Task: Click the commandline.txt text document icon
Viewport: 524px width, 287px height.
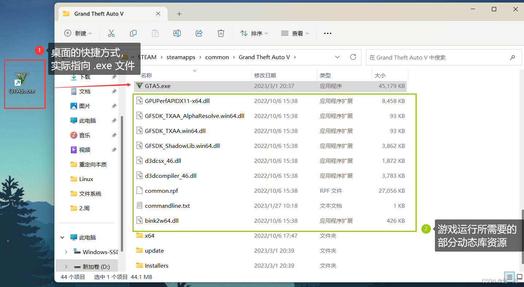Action: pyautogui.click(x=139, y=206)
